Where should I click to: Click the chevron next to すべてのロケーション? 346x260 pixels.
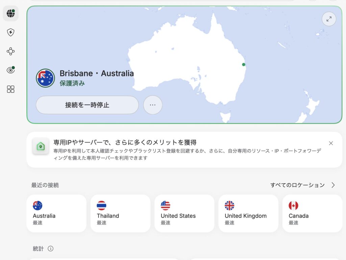click(333, 185)
